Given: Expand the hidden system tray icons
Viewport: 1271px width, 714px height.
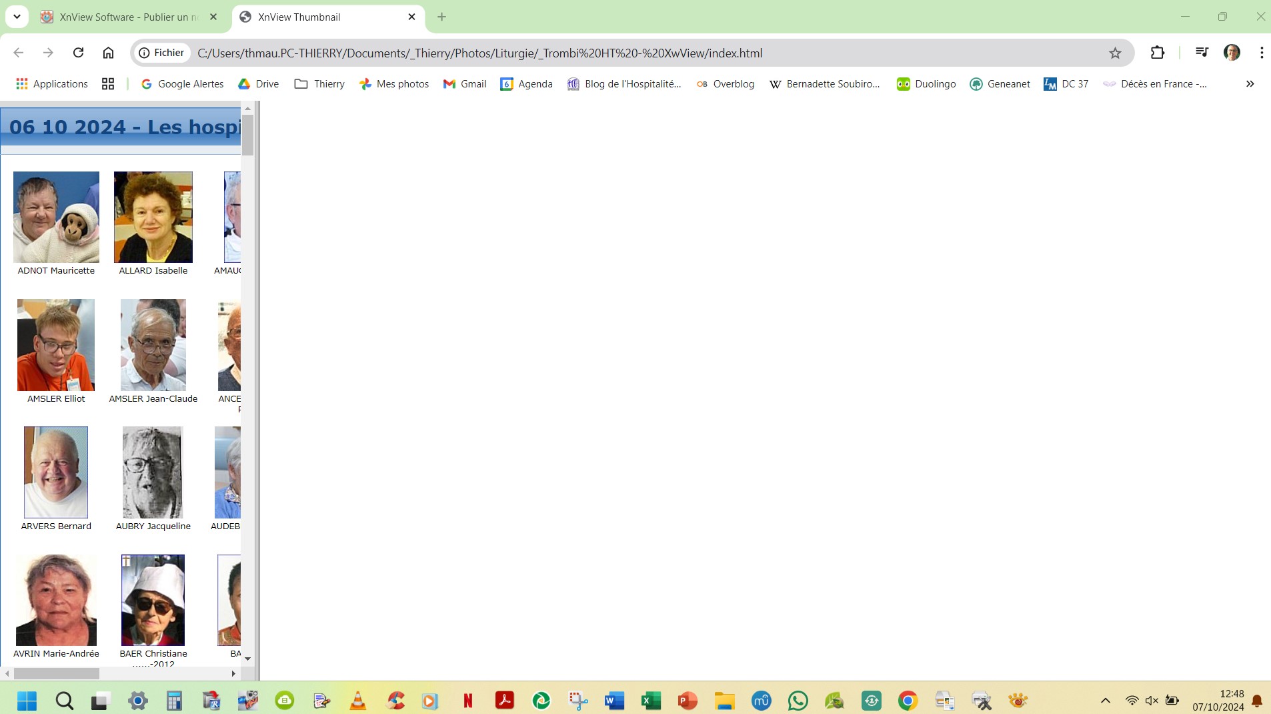Looking at the screenshot, I should [x=1105, y=701].
